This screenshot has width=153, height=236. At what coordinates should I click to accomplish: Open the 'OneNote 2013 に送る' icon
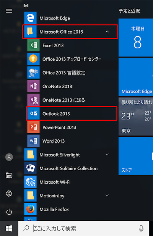(33, 100)
